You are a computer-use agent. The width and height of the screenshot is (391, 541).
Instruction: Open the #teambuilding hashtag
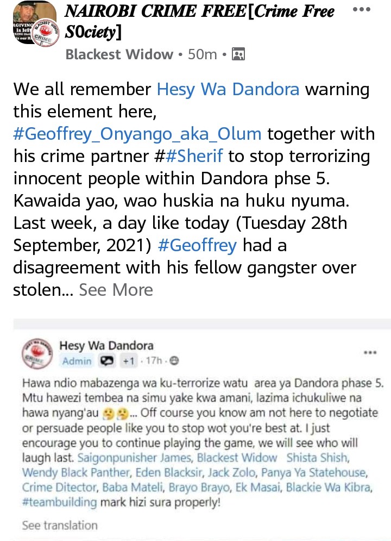point(59,502)
